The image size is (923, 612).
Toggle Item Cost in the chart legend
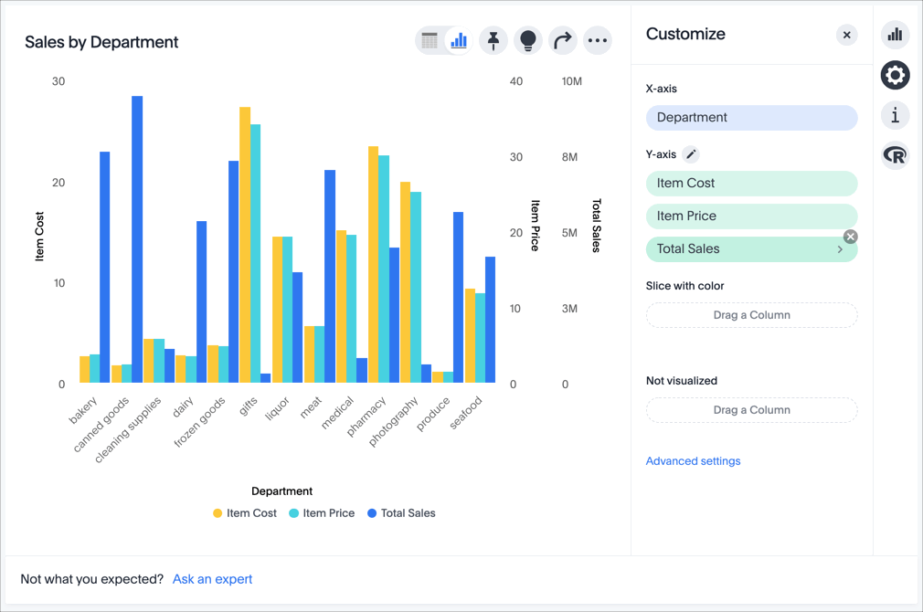244,512
